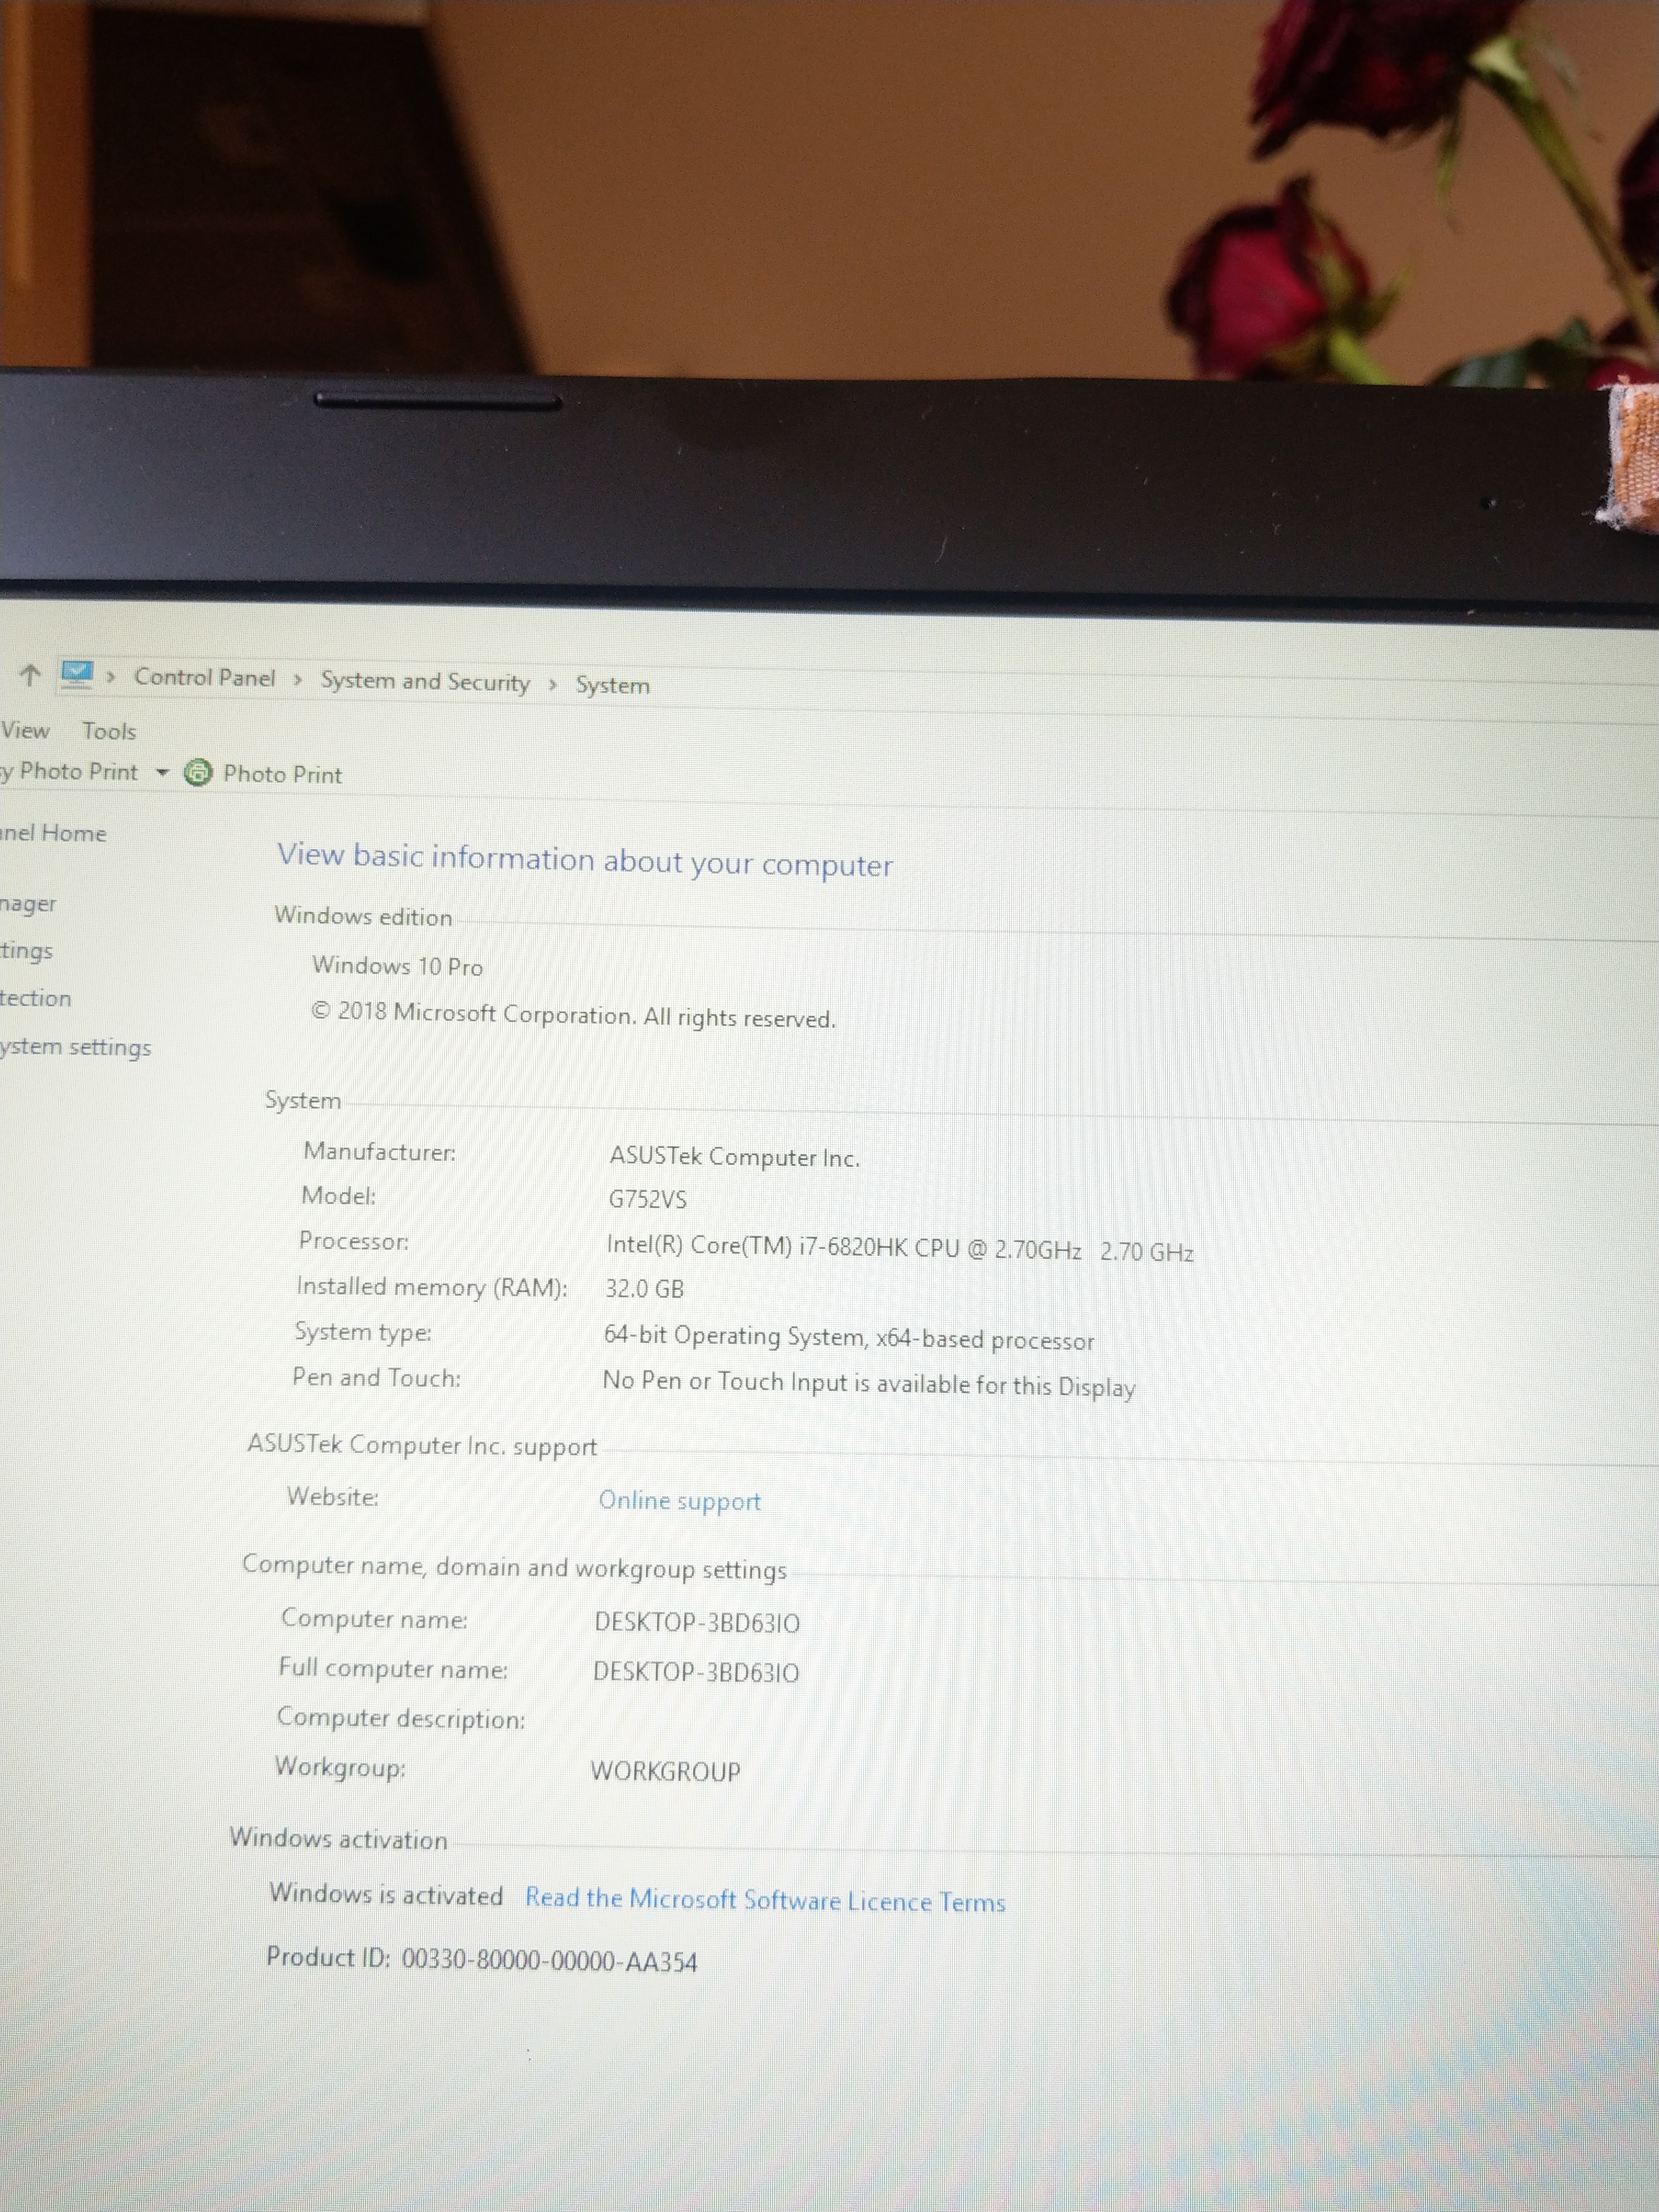Open the View menu

pos(25,730)
